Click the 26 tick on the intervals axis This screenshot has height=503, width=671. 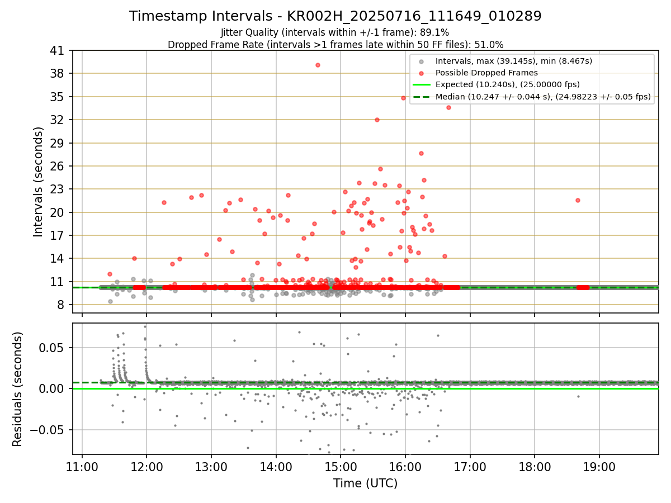(57, 167)
